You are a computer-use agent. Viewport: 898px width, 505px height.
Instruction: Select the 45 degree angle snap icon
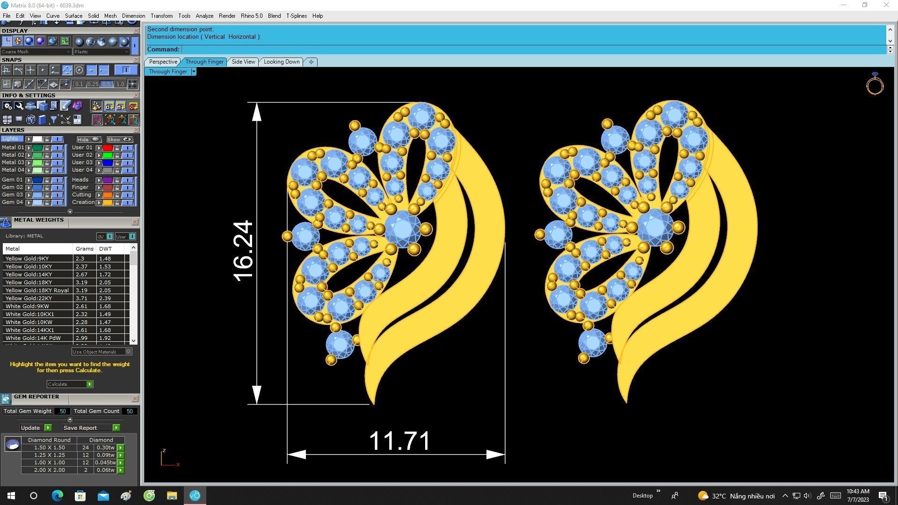(42, 84)
